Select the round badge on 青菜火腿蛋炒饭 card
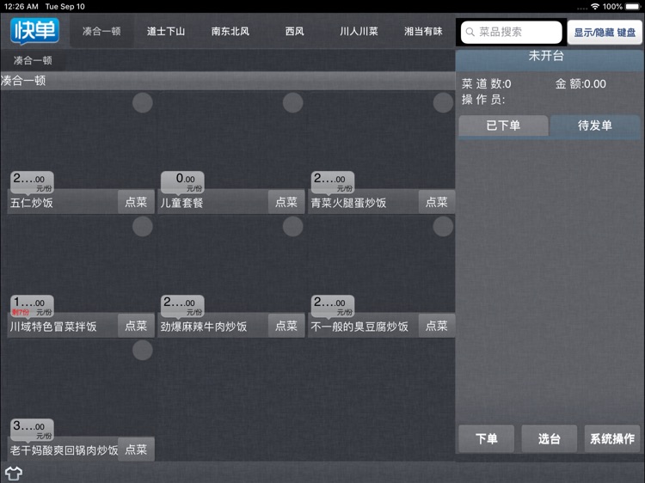645x483 pixels. pyautogui.click(x=443, y=103)
